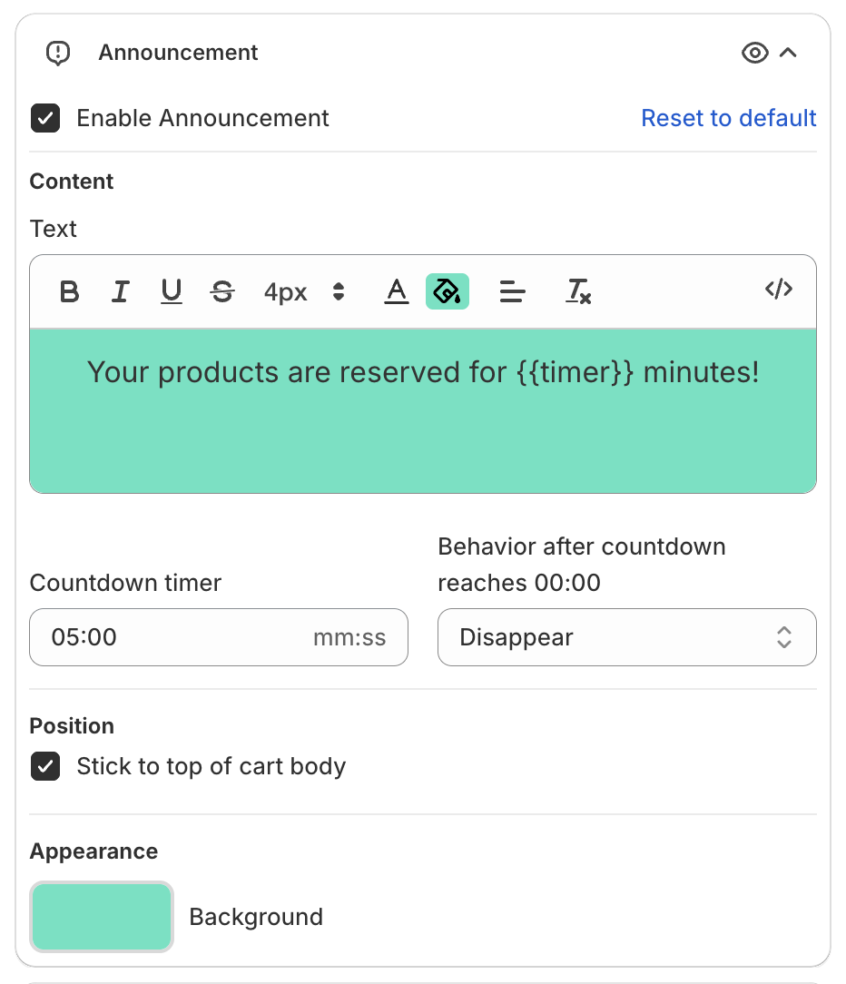Edit the Countdown timer 05:00 field

[219, 637]
